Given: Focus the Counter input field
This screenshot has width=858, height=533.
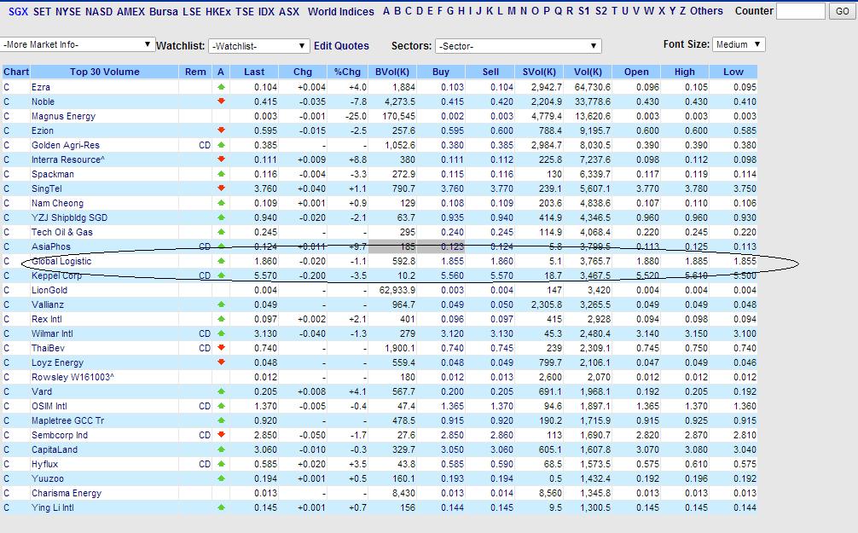Looking at the screenshot, I should [801, 11].
